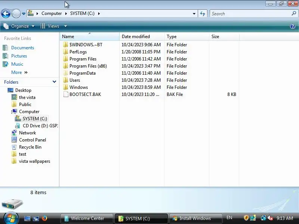The image size is (299, 224).
Task: Select Control Panel in the folder tree
Action: (x=33, y=140)
